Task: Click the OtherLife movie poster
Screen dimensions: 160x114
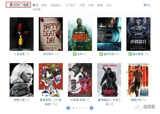Action: coord(109,34)
